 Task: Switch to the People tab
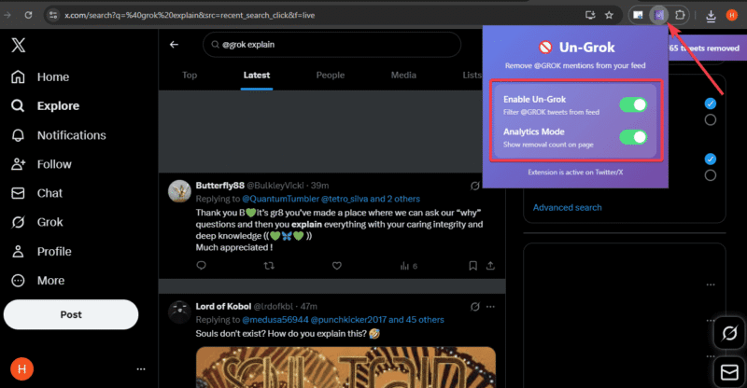pyautogui.click(x=331, y=76)
